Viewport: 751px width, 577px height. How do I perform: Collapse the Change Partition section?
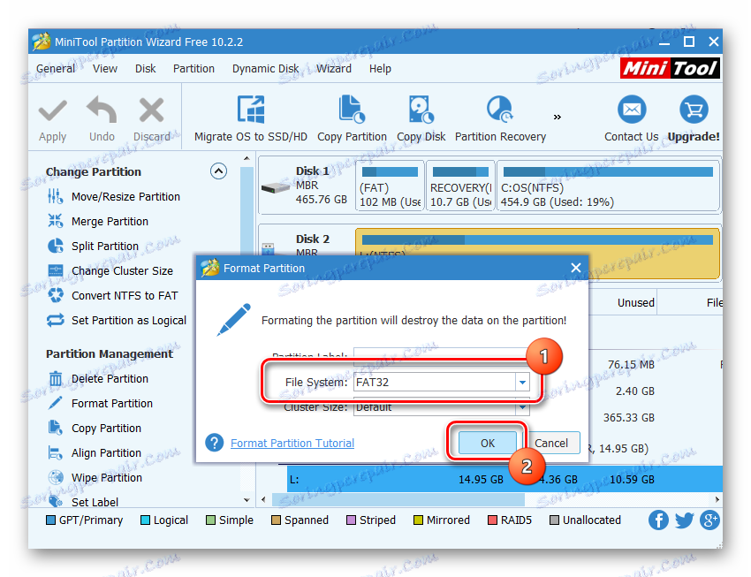click(x=218, y=171)
